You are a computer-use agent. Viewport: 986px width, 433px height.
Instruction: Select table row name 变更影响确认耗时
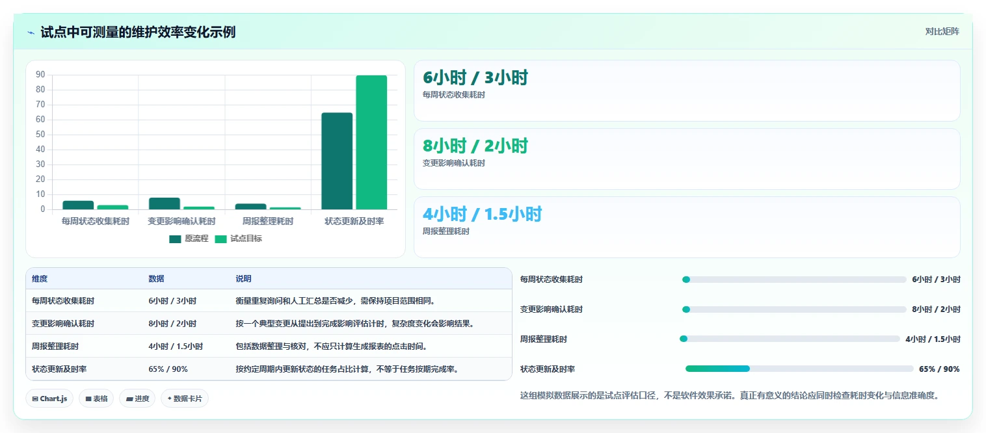click(63, 324)
